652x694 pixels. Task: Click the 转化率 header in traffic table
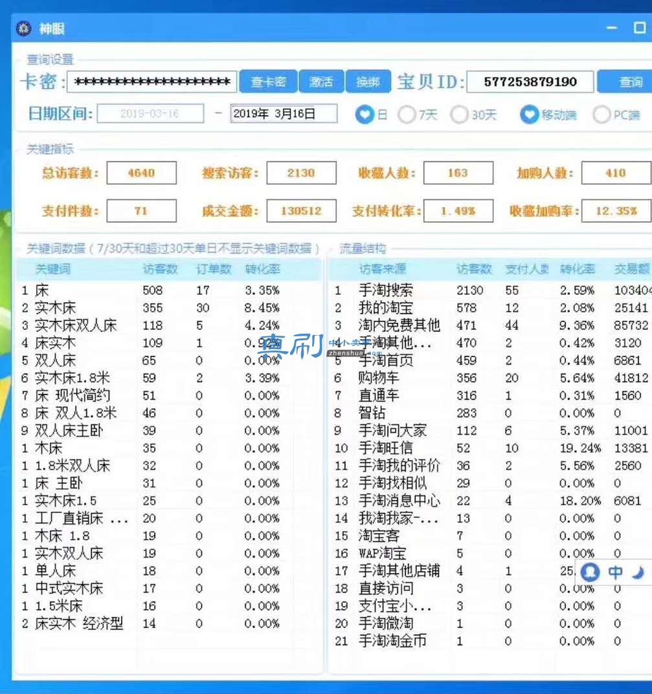click(x=577, y=269)
